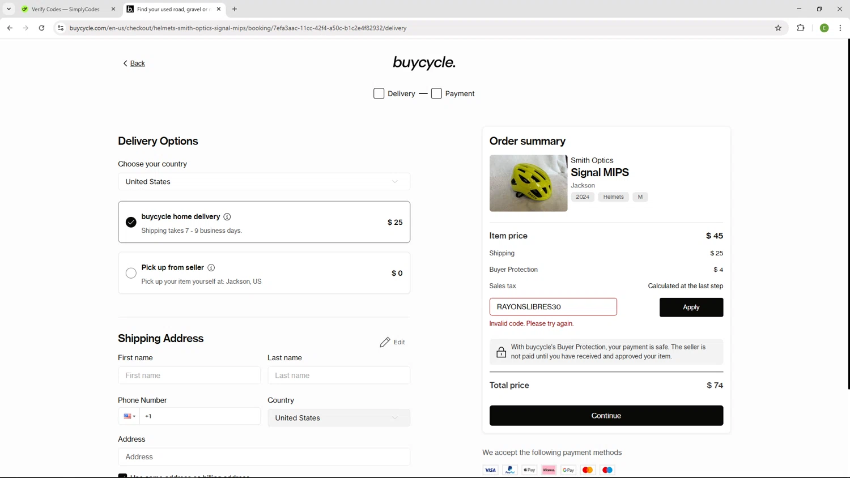Click the Visa payment icon
Viewport: 850px width, 478px height.
490,470
